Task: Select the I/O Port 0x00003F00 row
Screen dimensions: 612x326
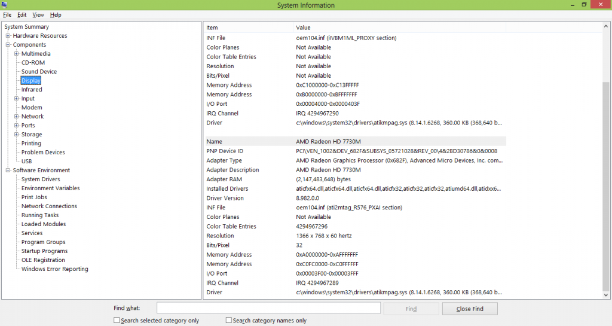Action: [355, 273]
